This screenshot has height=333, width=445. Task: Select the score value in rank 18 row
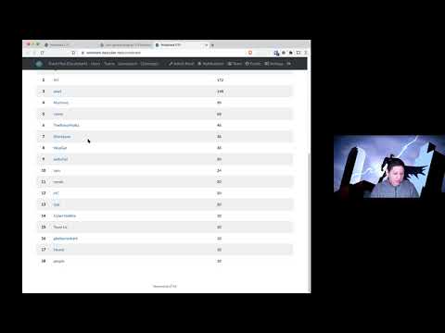[219, 261]
